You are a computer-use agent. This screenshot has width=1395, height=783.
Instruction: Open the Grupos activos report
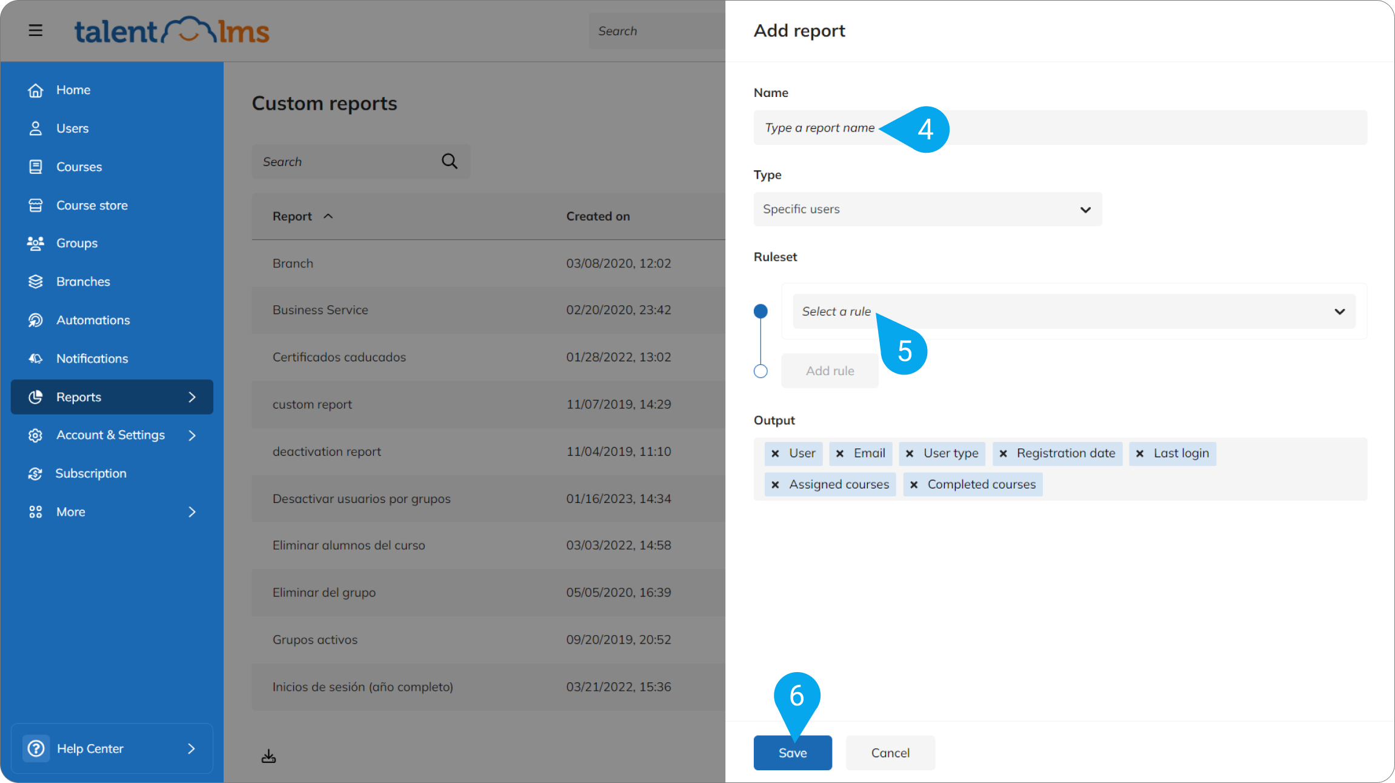[488, 640]
